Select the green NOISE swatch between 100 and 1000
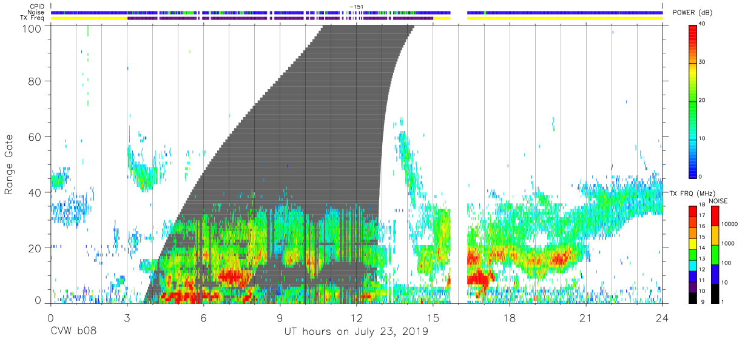The width and height of the screenshot is (745, 344). 715,255
